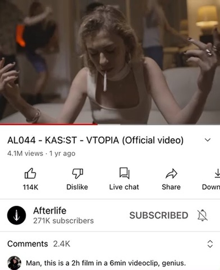Open the top comment about 2h film
The height and width of the screenshot is (270, 220).
(106, 263)
